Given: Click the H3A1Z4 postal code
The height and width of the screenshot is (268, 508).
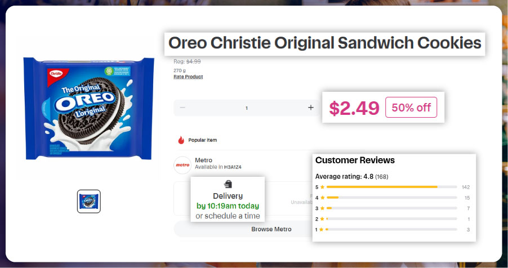Looking at the screenshot, I should [233, 167].
